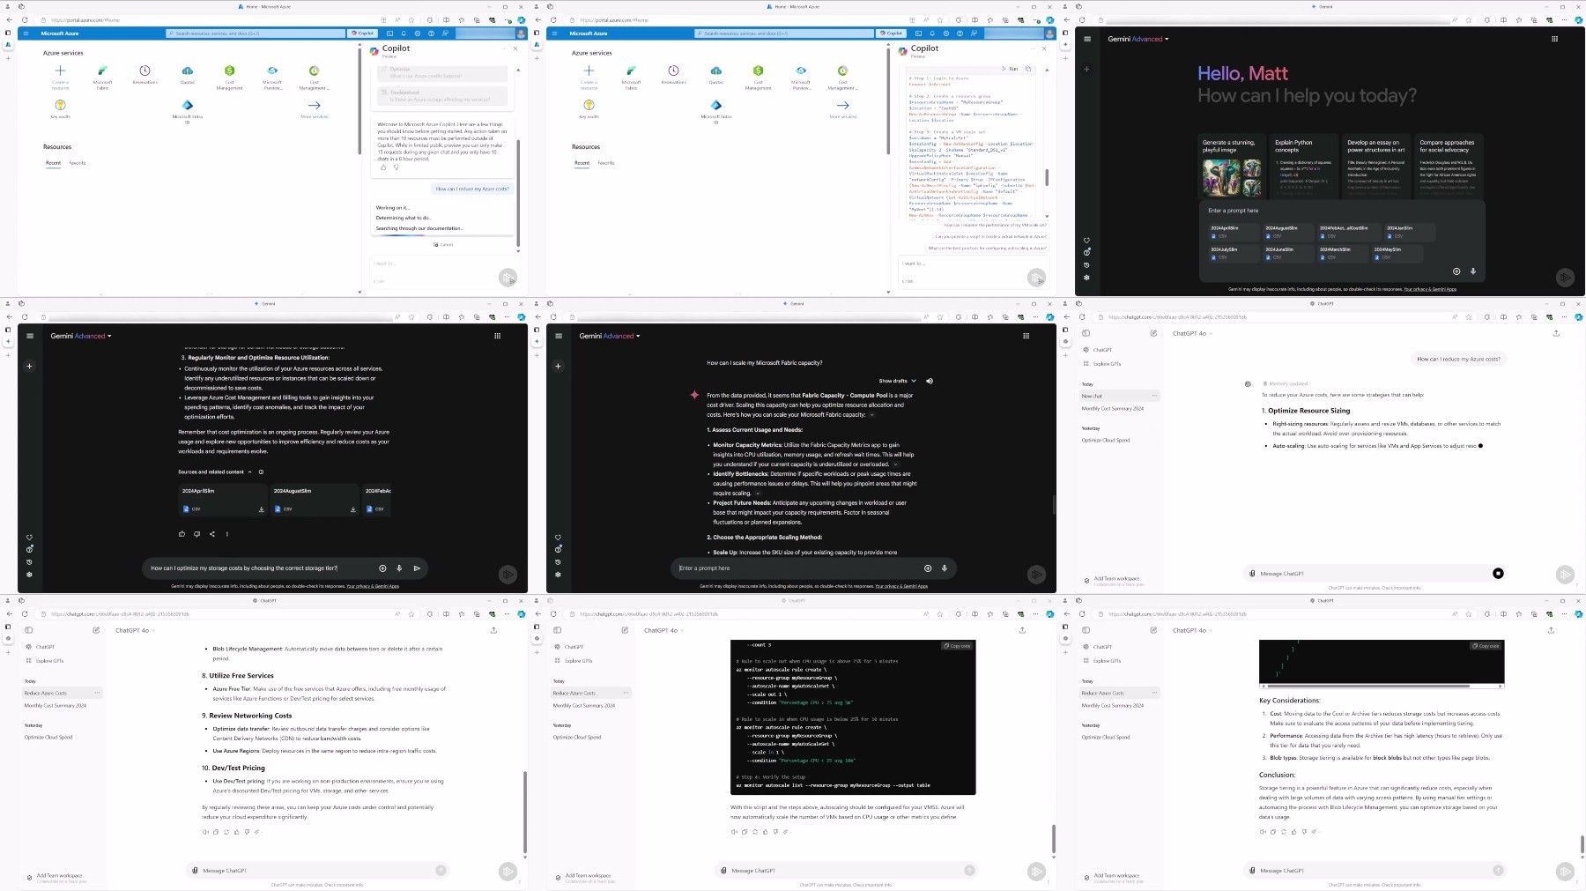Copy the Copilot-generated script in the Azure Copilot pane
Screen dimensions: 1586x891
click(x=1028, y=68)
